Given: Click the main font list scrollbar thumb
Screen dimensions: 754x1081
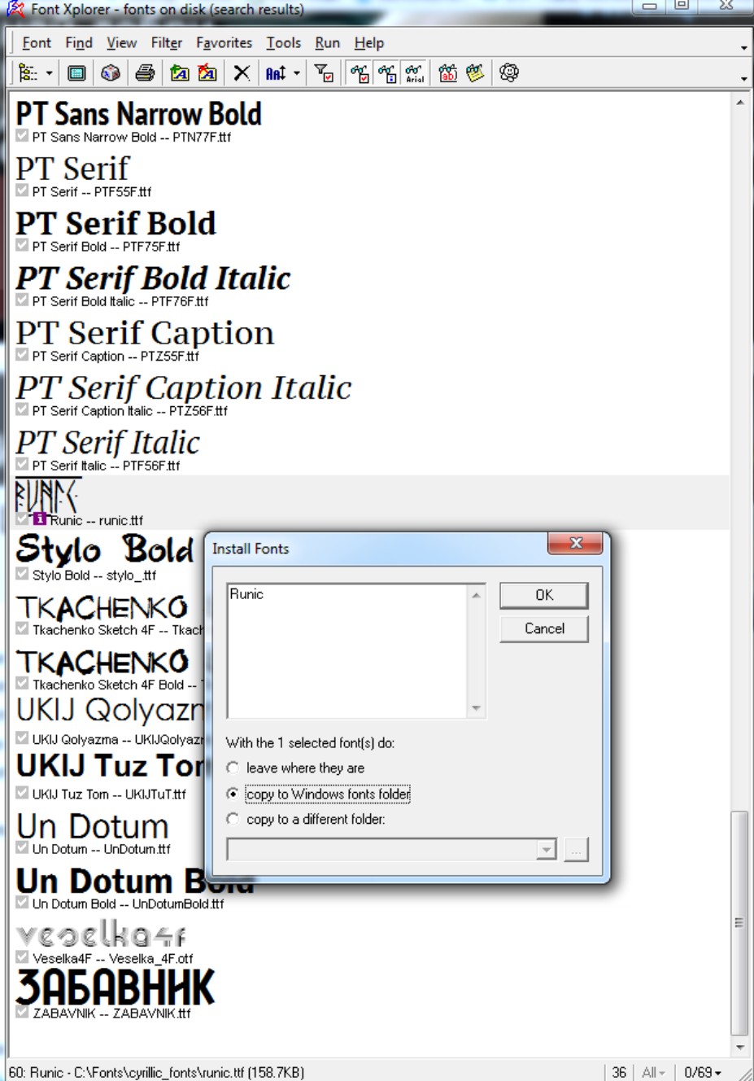Looking at the screenshot, I should (739, 922).
